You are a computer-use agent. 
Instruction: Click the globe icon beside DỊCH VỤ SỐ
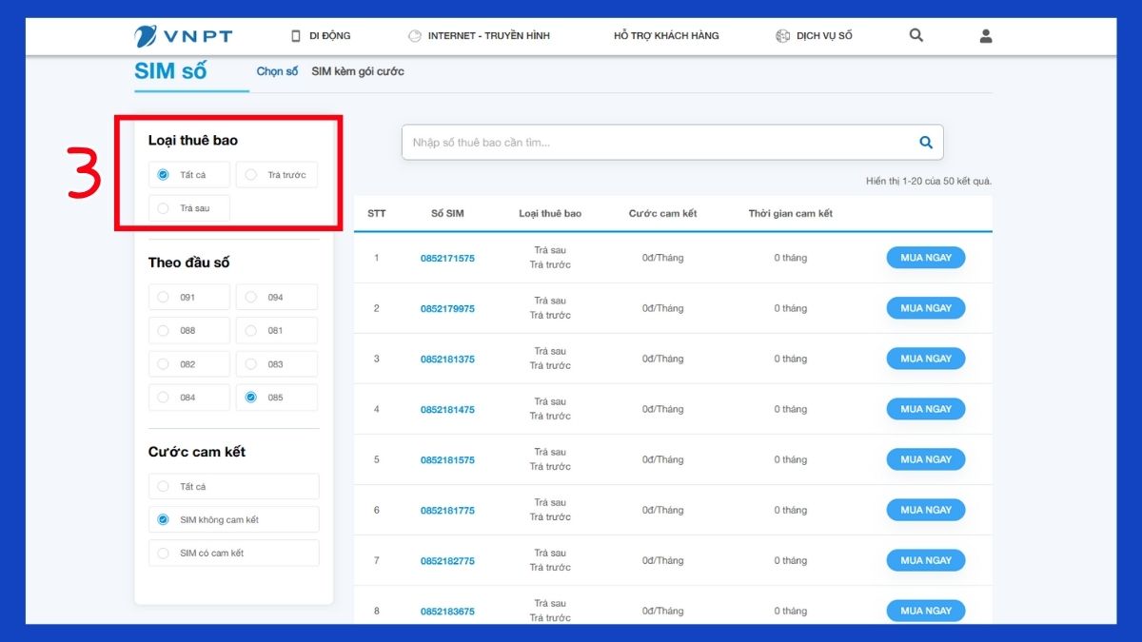click(x=783, y=36)
